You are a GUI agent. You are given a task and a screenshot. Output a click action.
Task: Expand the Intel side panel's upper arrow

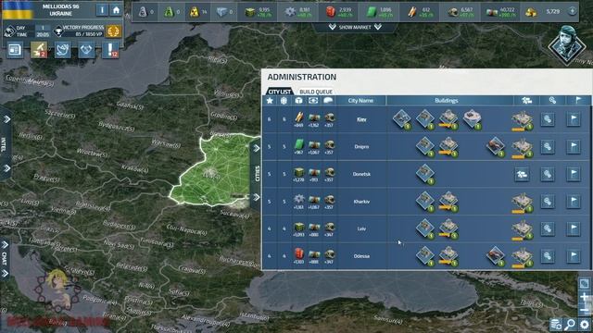click(6, 119)
